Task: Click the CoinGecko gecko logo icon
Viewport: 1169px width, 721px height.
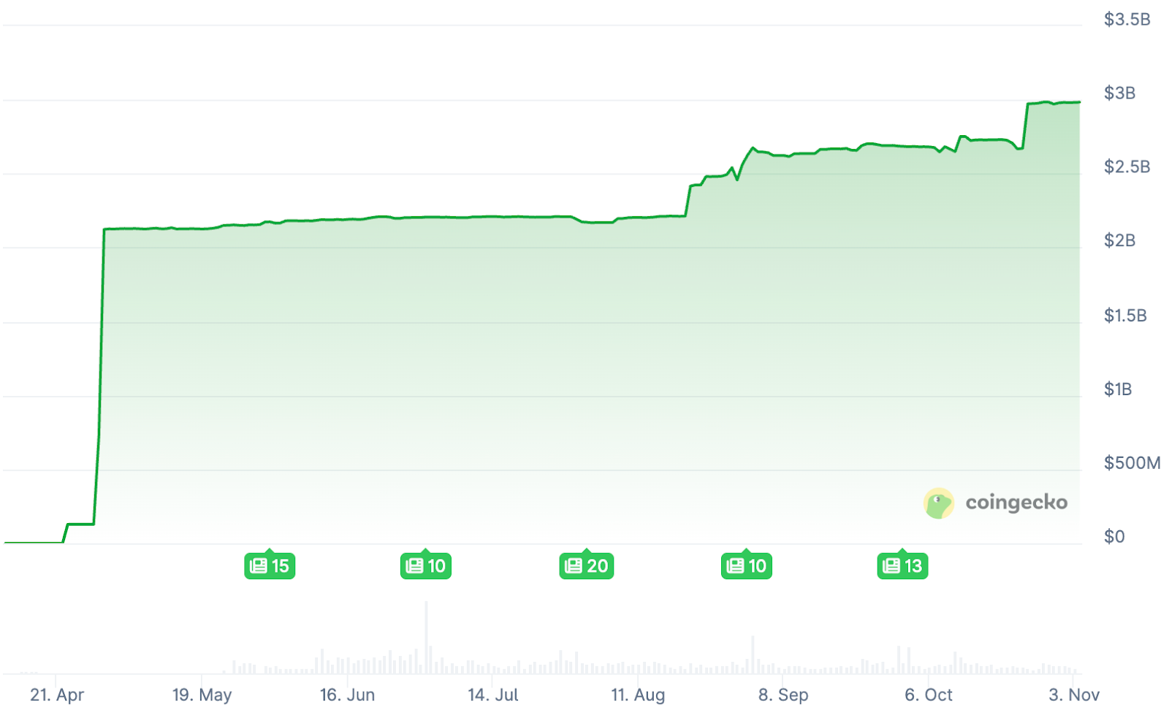Action: pos(939,503)
